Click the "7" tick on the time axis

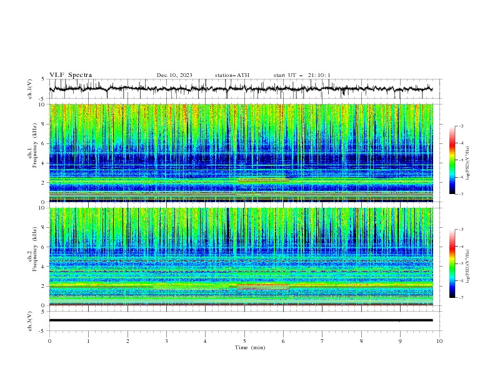coord(322,341)
